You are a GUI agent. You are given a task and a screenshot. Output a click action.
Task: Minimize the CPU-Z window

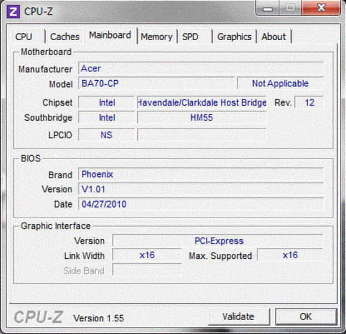268,8
